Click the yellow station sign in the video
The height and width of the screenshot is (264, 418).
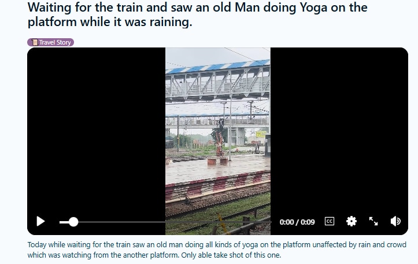click(261, 134)
